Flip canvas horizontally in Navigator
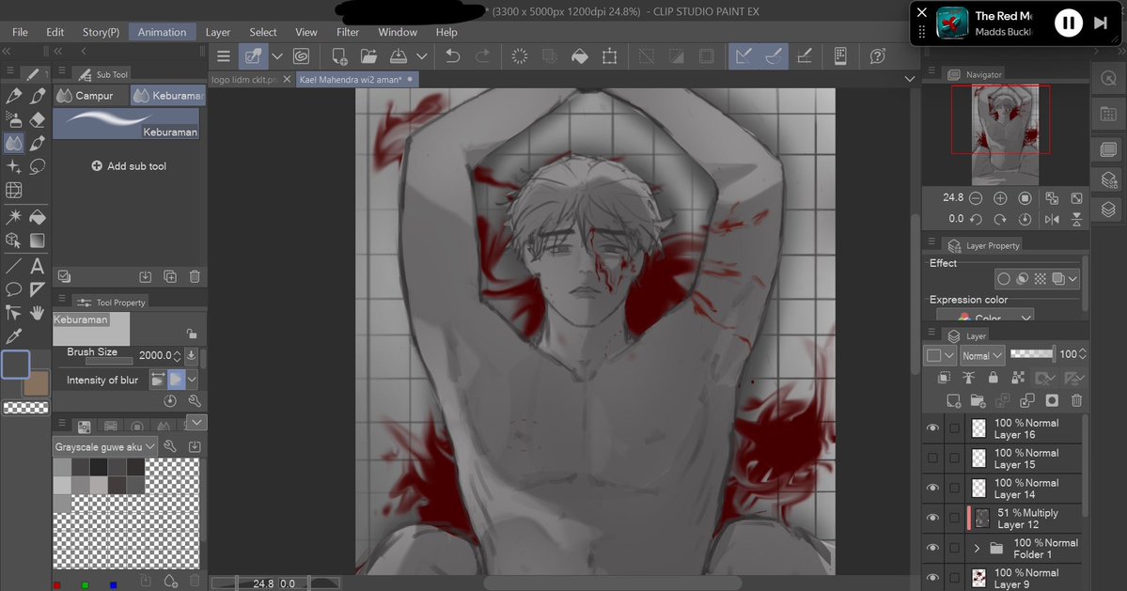This screenshot has width=1127, height=591. 1052,219
